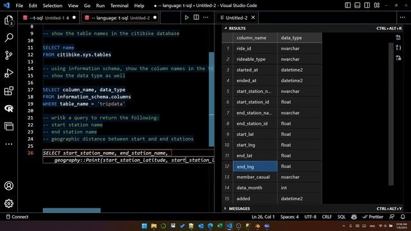Open Microsoft Edge from taskbar
Screen dimensions: 411x231
[x=210, y=226]
